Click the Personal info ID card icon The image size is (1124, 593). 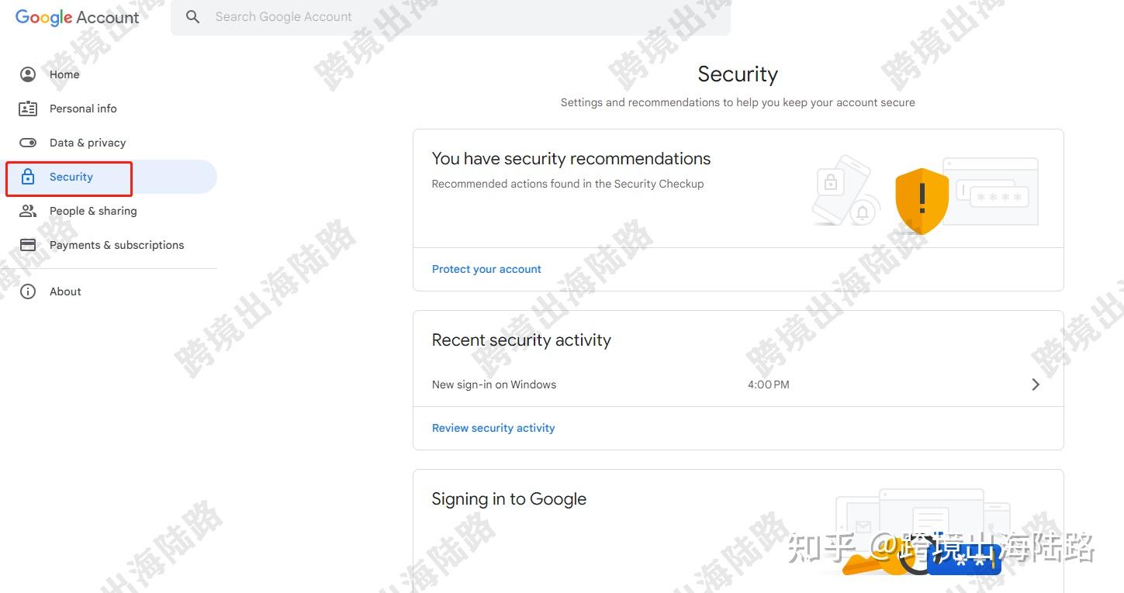[28, 109]
